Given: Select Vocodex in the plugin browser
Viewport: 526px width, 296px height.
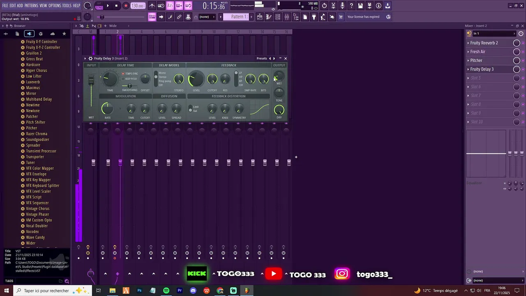Looking at the screenshot, I should click(32, 231).
